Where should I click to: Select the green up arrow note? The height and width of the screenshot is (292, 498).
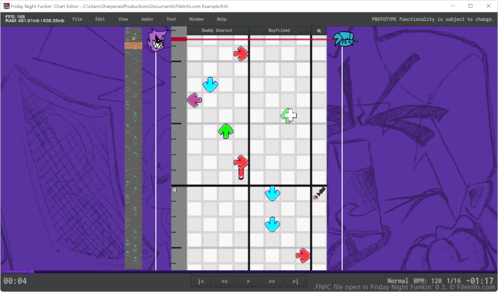tap(225, 131)
